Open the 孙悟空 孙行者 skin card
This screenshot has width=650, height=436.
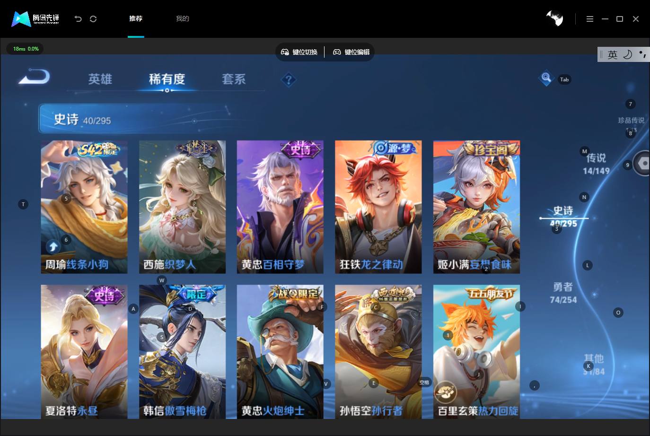pos(378,351)
